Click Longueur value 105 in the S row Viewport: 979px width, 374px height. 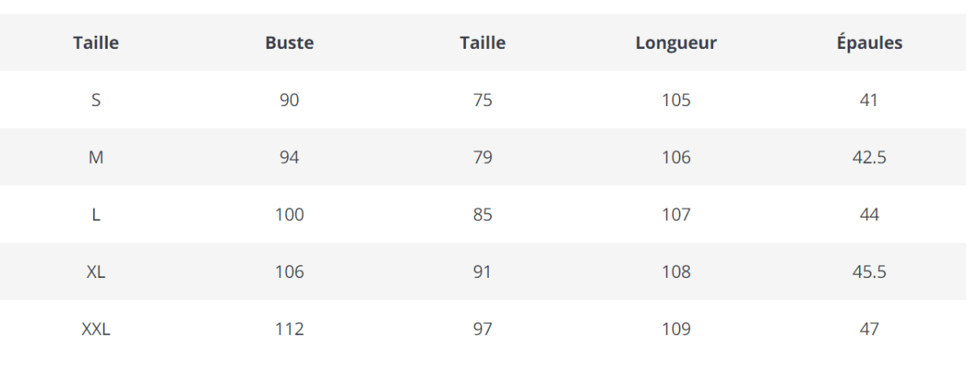tap(676, 100)
